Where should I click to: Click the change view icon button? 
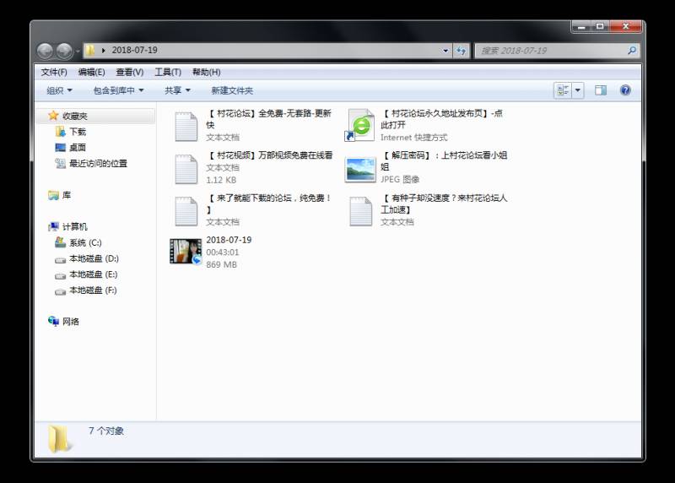tap(563, 90)
